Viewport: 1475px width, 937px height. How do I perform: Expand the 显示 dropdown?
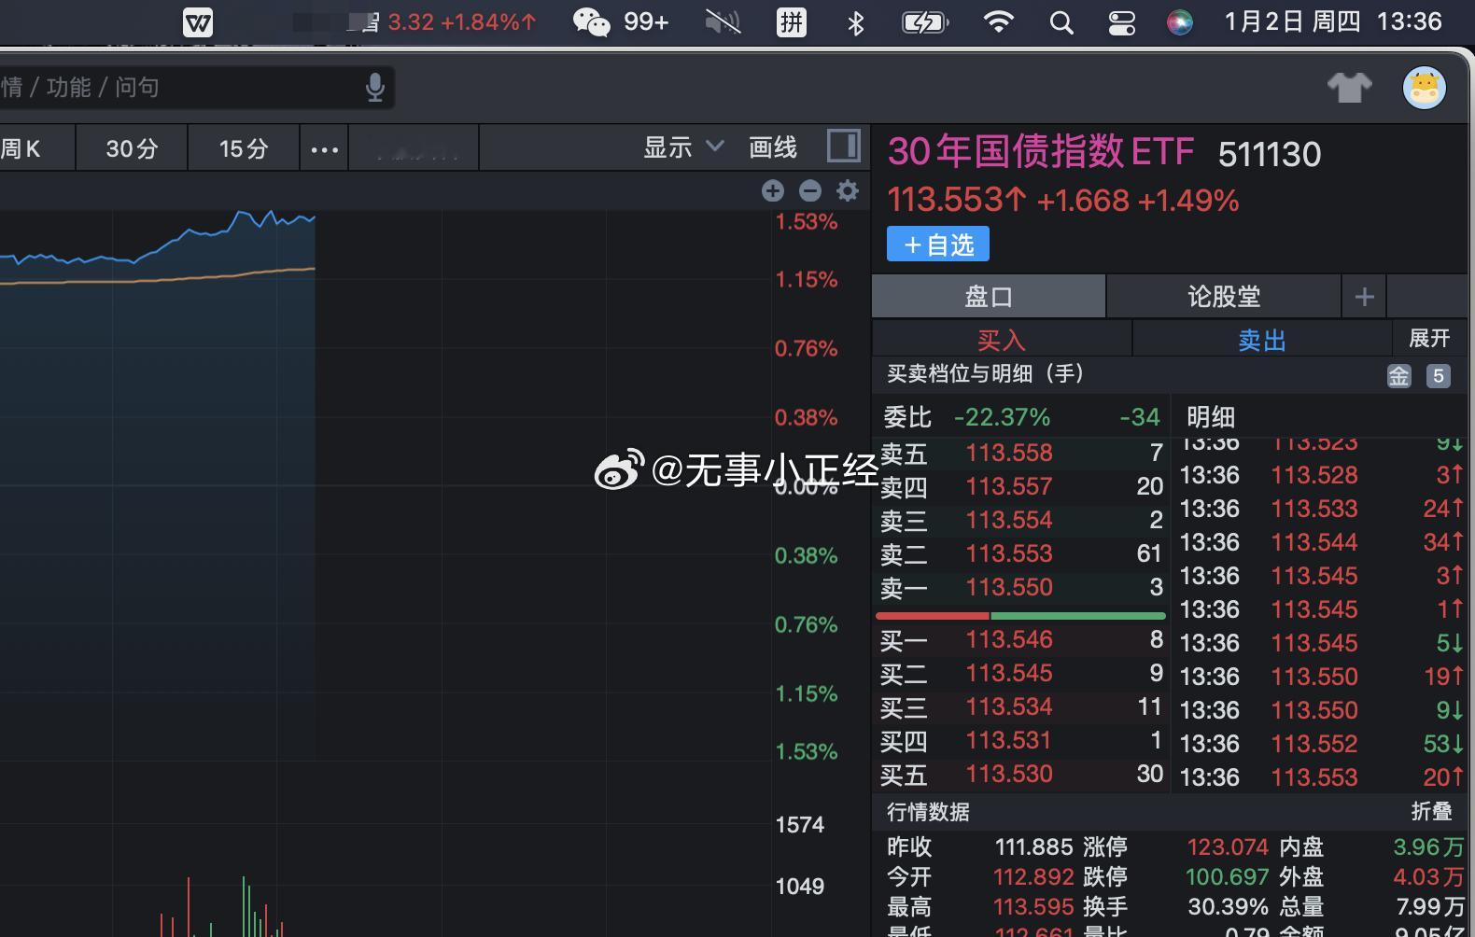[x=683, y=147]
